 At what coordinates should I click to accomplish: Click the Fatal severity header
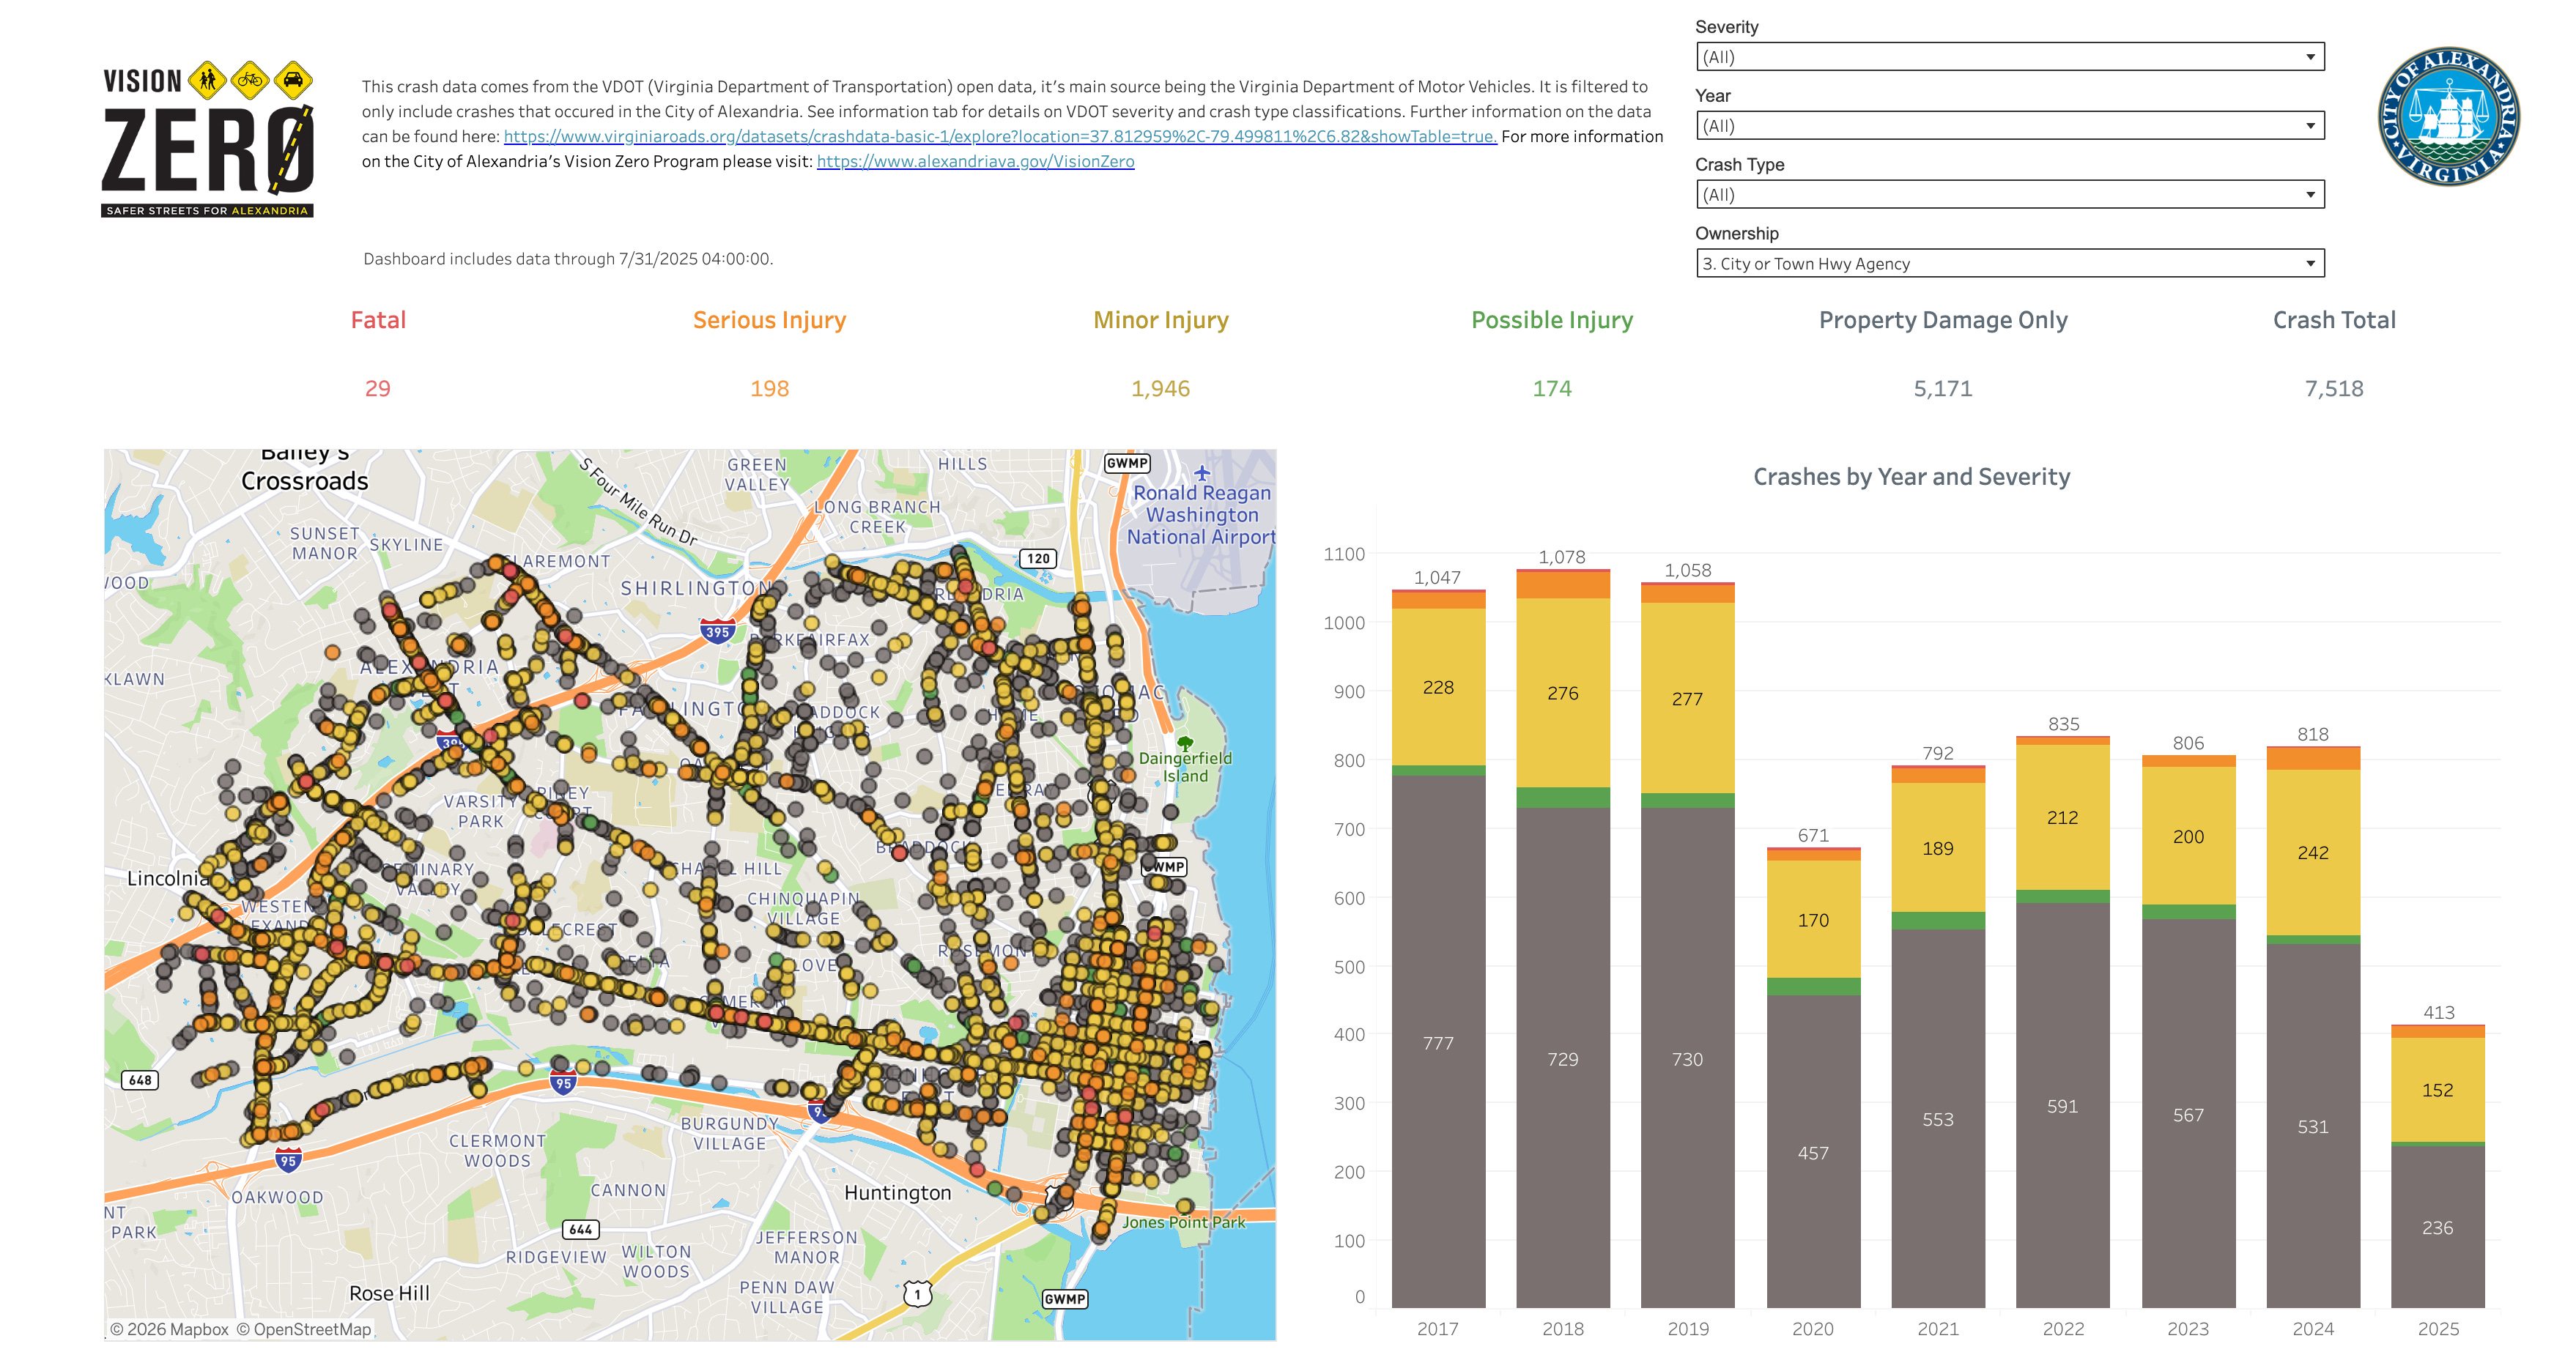coord(378,320)
